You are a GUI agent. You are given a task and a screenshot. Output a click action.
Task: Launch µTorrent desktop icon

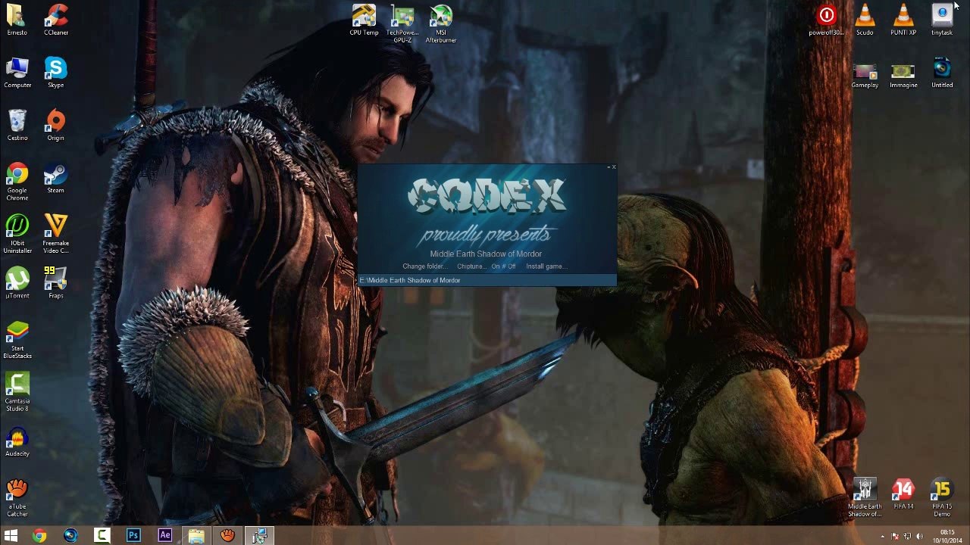tap(17, 283)
